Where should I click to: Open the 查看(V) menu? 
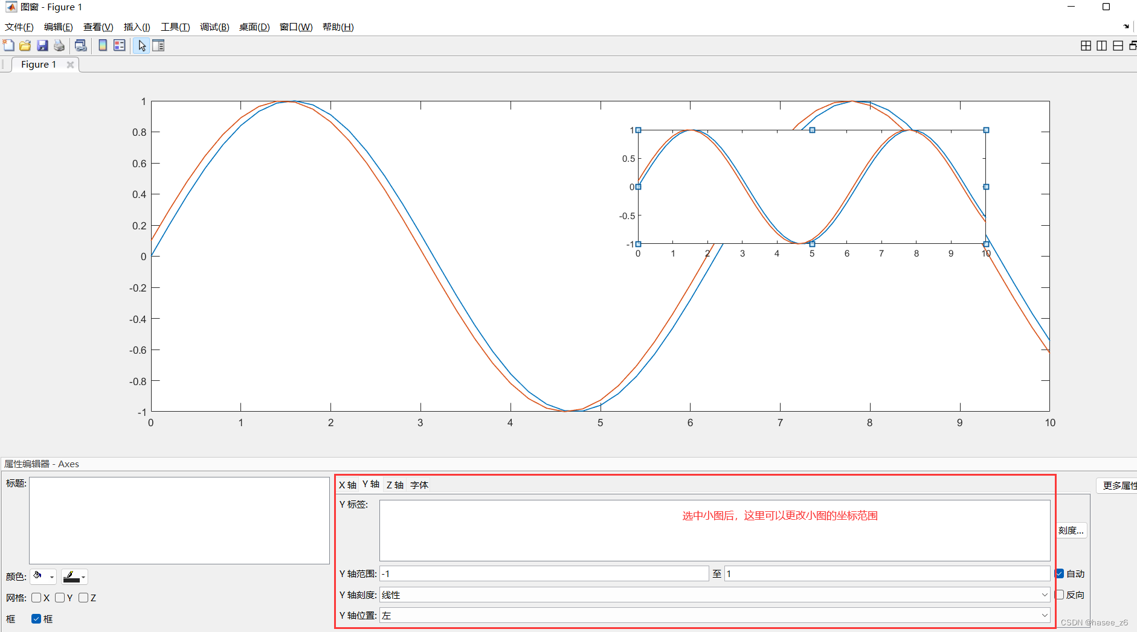[x=98, y=27]
